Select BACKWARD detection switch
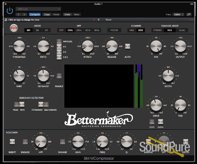The width and height of the screenshot is (197, 164). [46, 104]
